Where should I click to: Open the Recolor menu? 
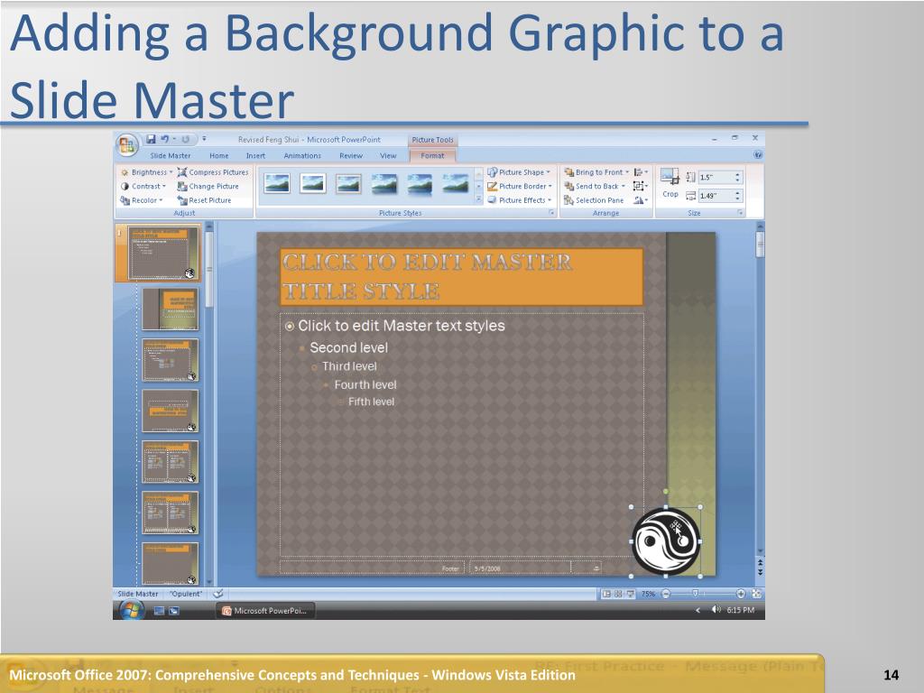(142, 200)
